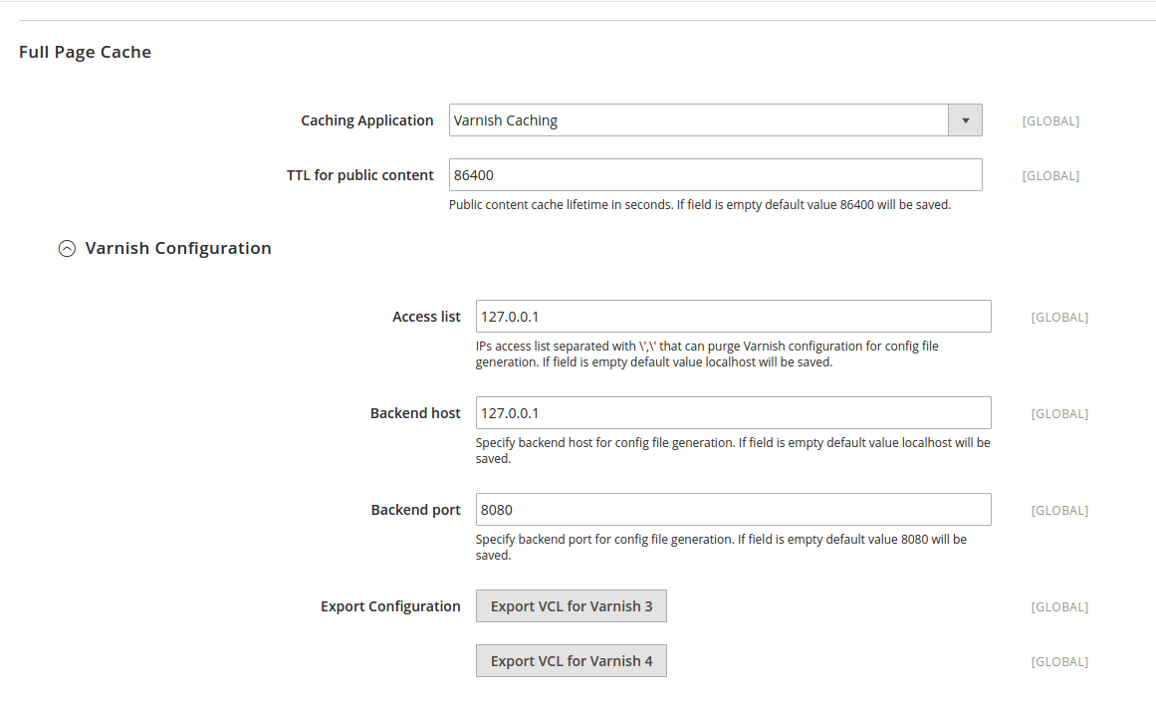Click into the Access list input
1156x704 pixels.
733,317
